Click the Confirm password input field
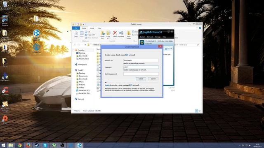The width and height of the screenshot is (264, 148). pos(141,74)
